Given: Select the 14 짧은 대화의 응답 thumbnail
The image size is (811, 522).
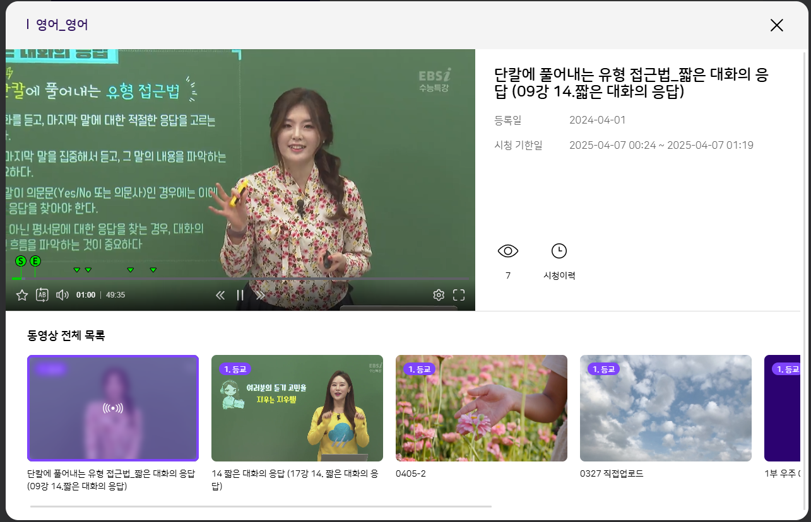Looking at the screenshot, I should pyautogui.click(x=297, y=408).
